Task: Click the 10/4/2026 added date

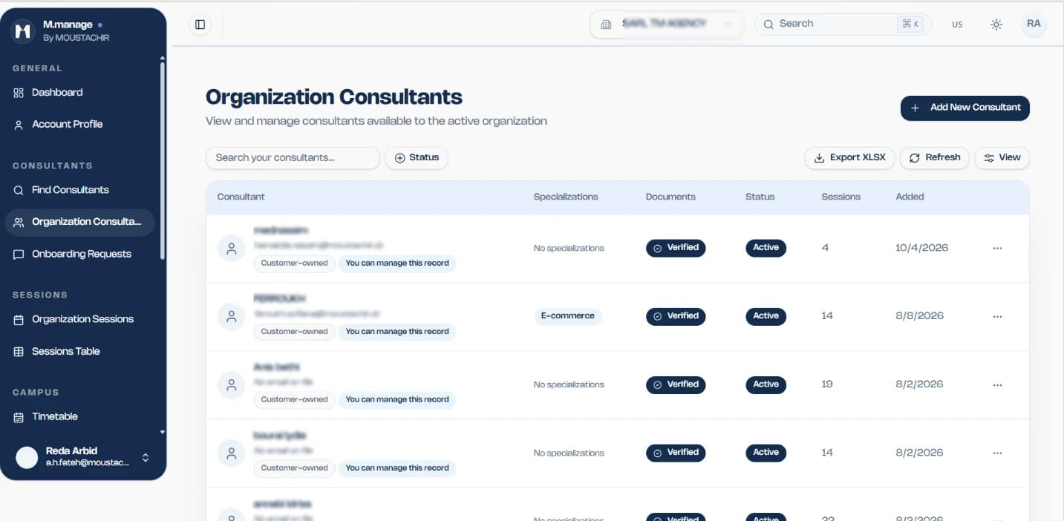Action: pos(921,248)
